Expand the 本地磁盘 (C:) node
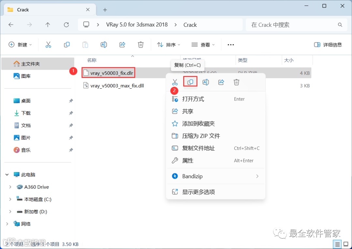The image size is (352, 249). pos(10,199)
